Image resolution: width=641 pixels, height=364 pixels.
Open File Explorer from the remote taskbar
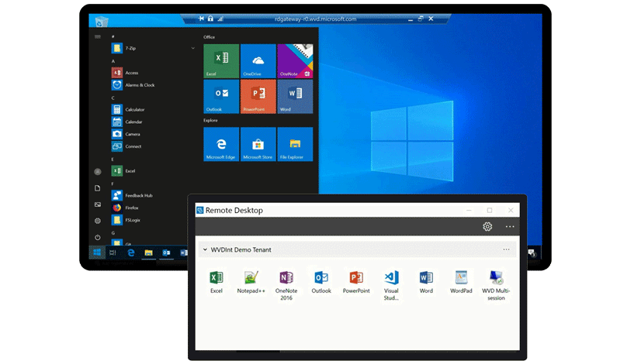148,253
